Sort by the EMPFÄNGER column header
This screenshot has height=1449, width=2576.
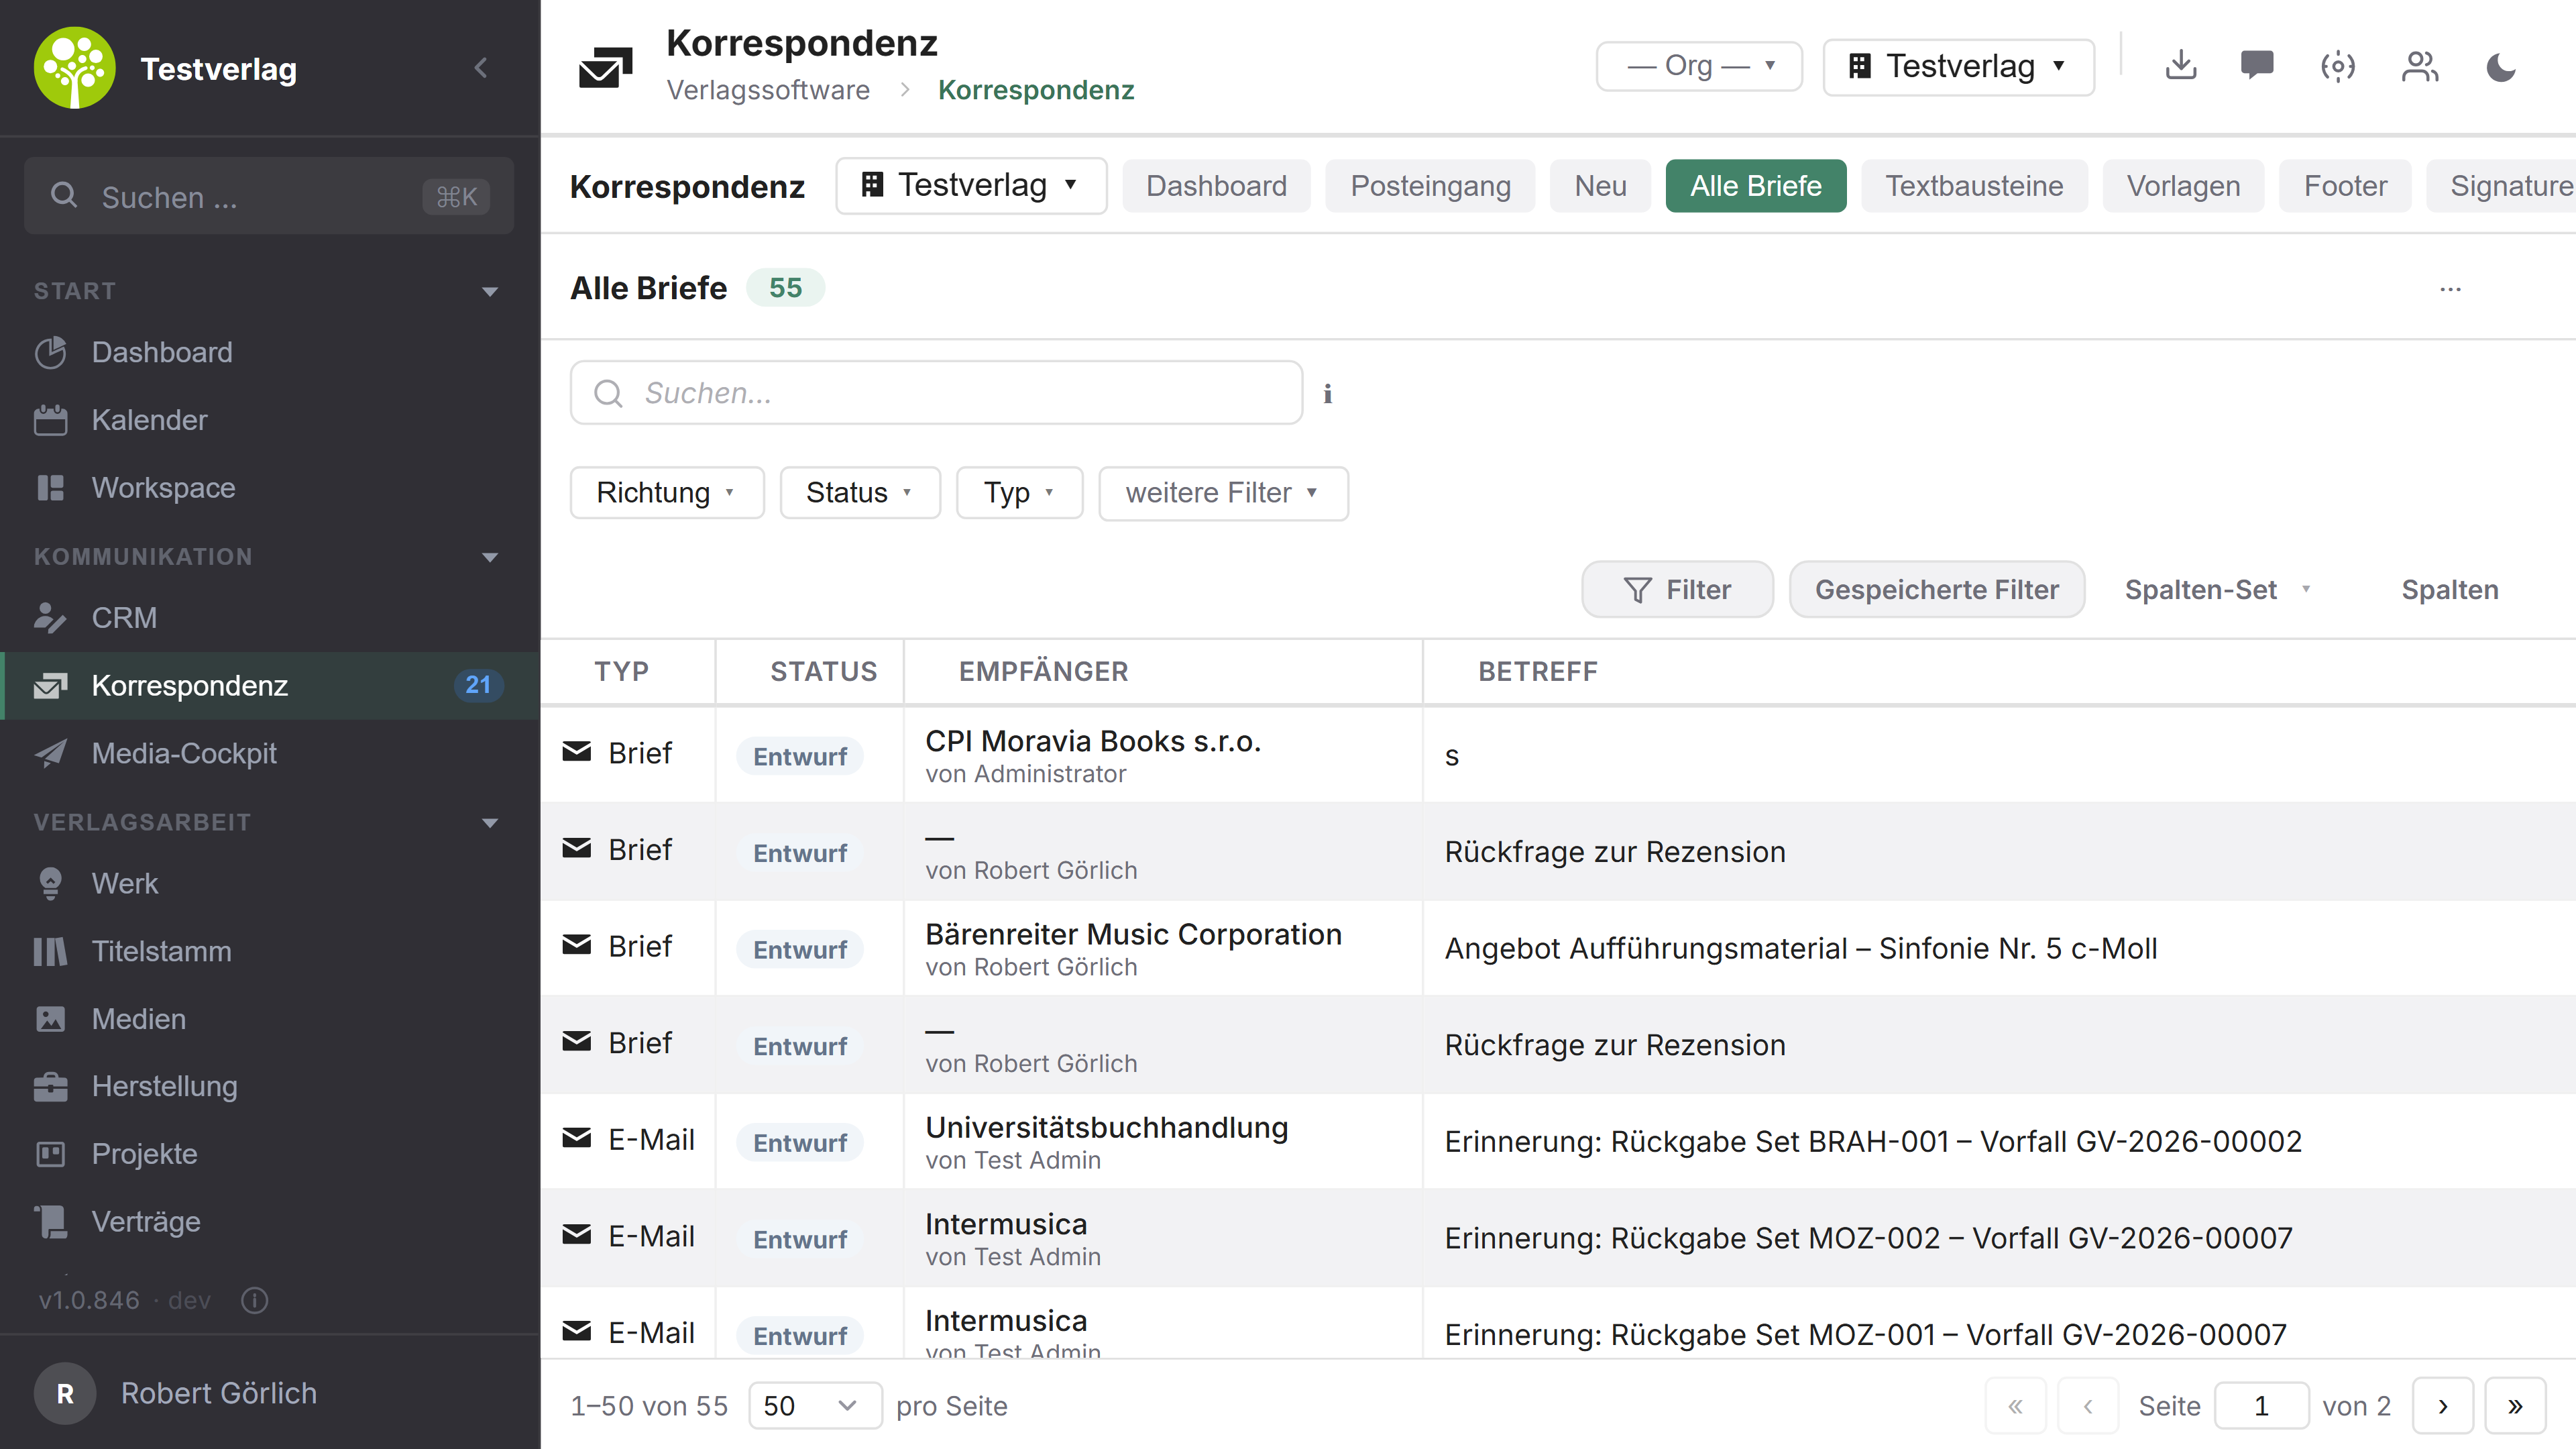pos(1043,672)
